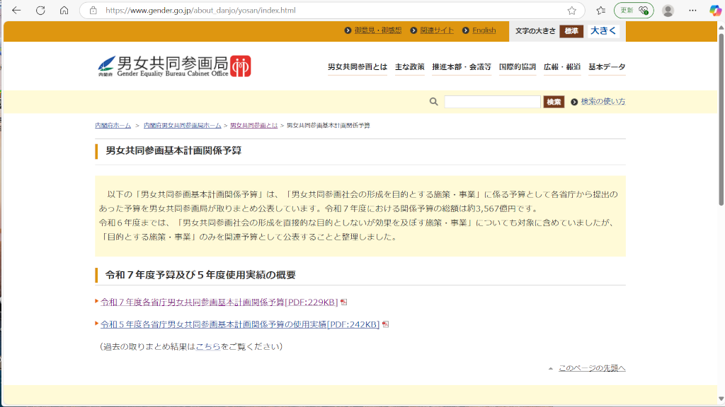The height and width of the screenshot is (407, 725).
Task: Set text size to 標準
Action: coord(571,31)
